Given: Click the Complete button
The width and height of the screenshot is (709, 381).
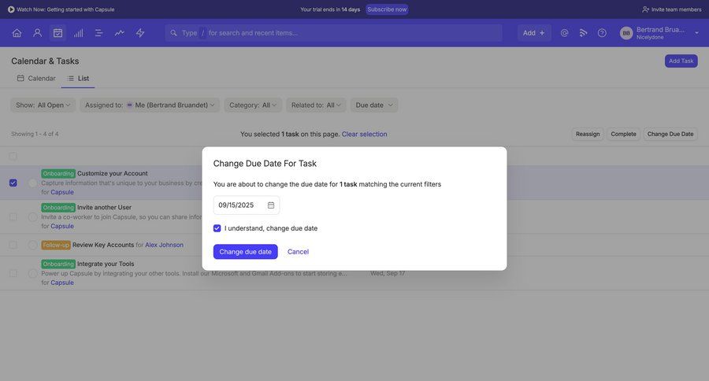Looking at the screenshot, I should point(623,135).
